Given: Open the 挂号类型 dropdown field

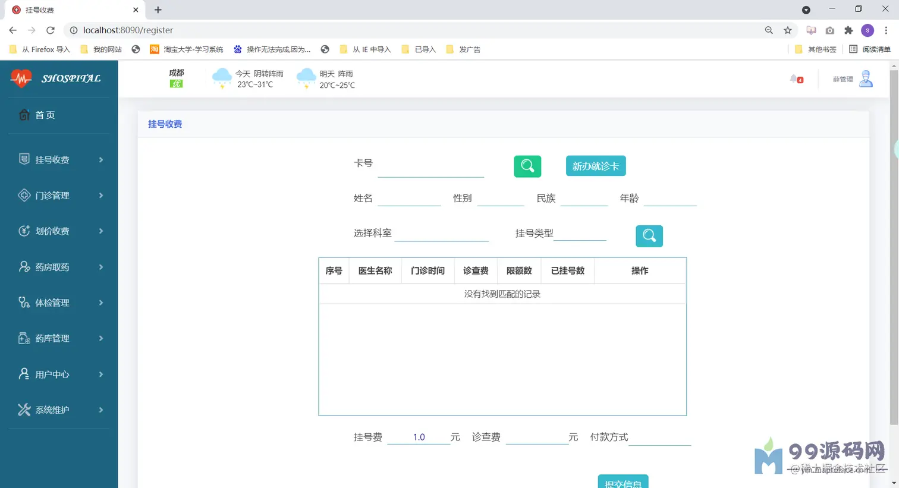Looking at the screenshot, I should point(580,233).
